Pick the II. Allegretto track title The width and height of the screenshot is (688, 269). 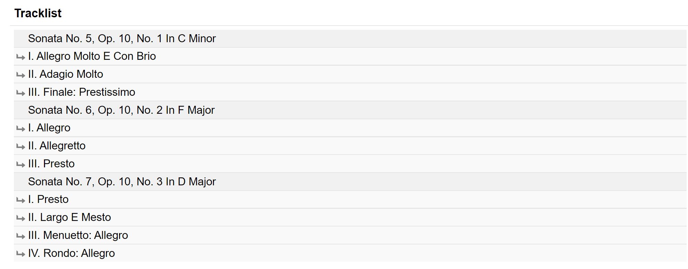(57, 146)
